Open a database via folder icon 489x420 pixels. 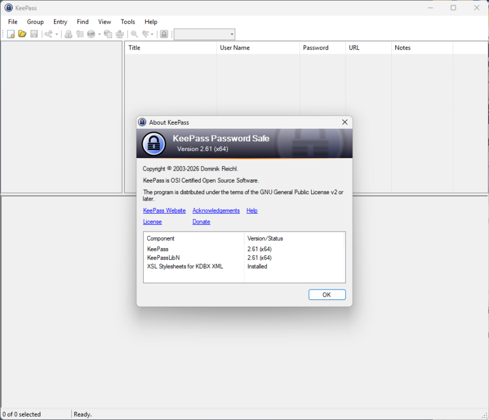tap(22, 34)
